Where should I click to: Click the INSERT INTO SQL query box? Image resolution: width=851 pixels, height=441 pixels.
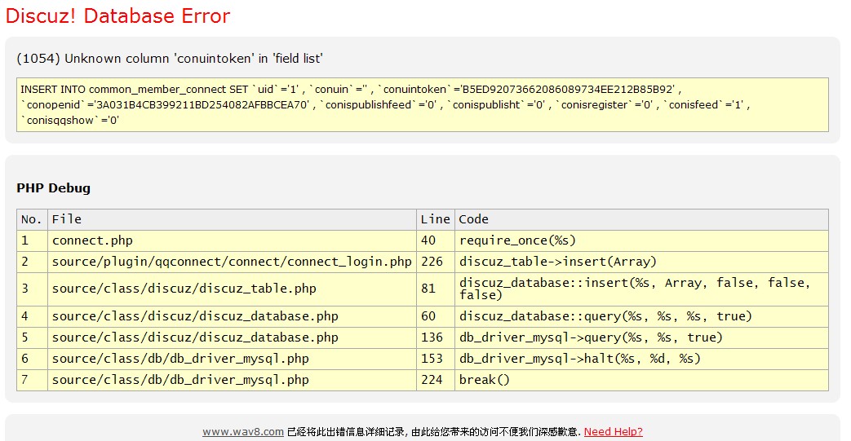[x=422, y=104]
